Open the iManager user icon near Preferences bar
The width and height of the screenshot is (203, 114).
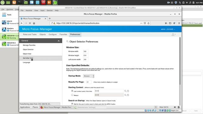tap(174, 35)
